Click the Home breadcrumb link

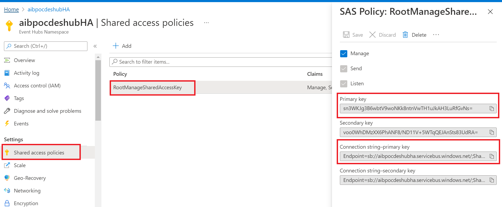(x=11, y=10)
